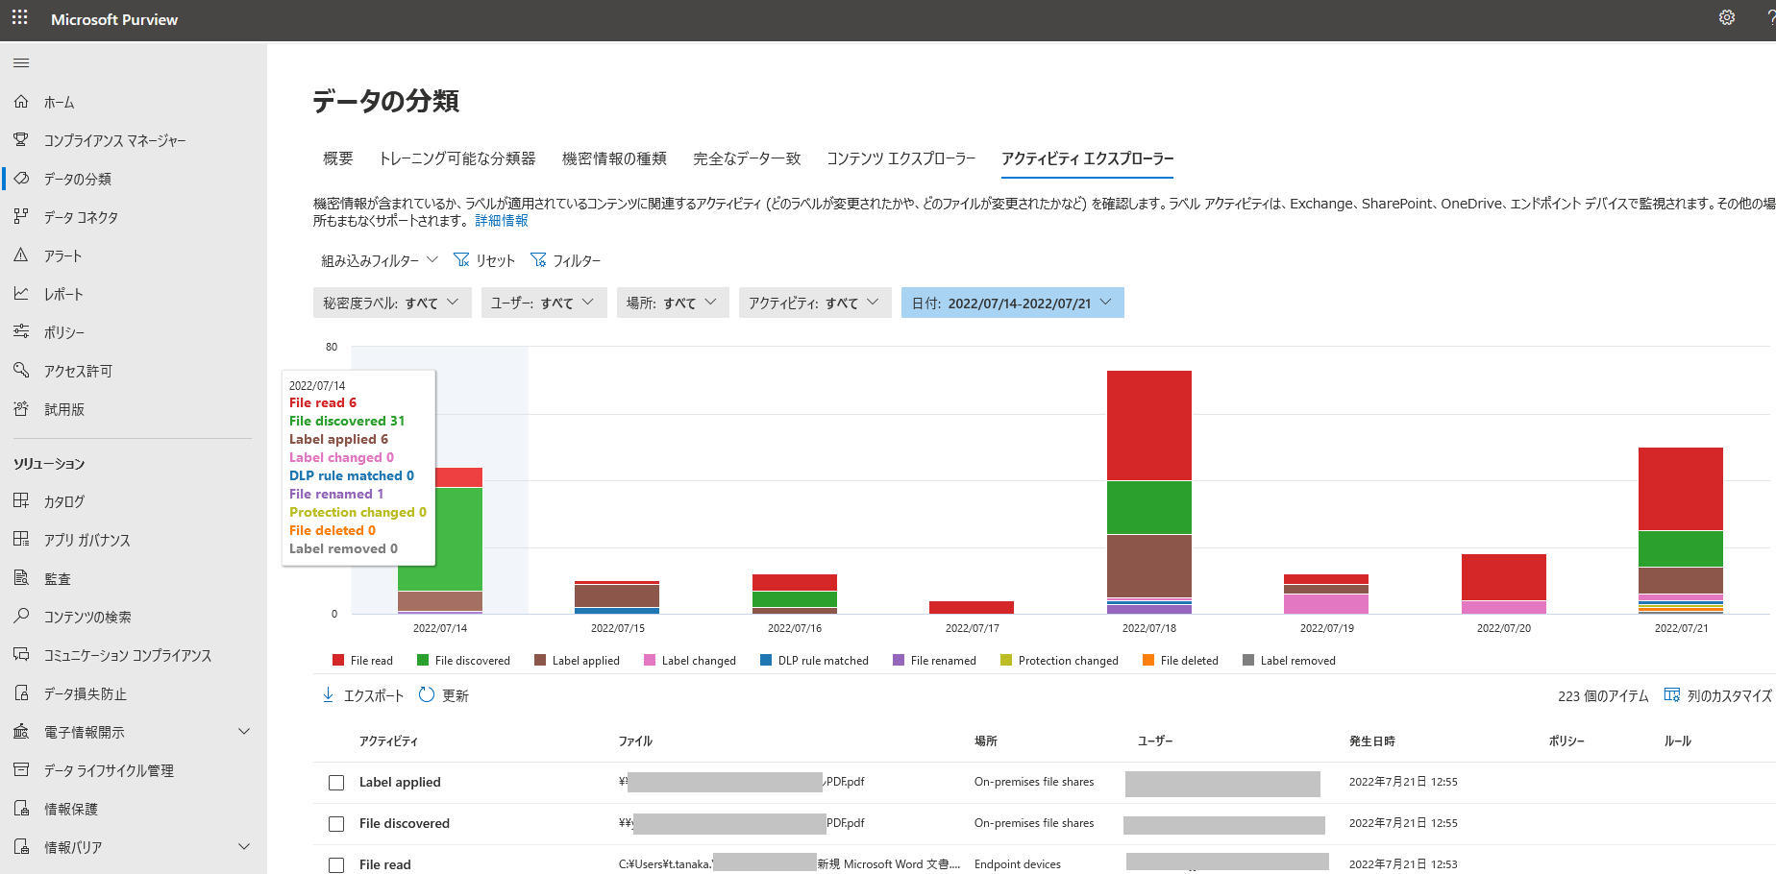Click the 2022/07/20 bar in chart

pos(1504,584)
